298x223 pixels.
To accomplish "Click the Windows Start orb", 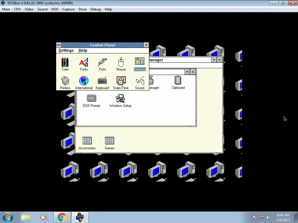I will (8, 217).
